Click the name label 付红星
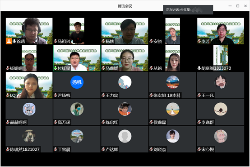 64,68
